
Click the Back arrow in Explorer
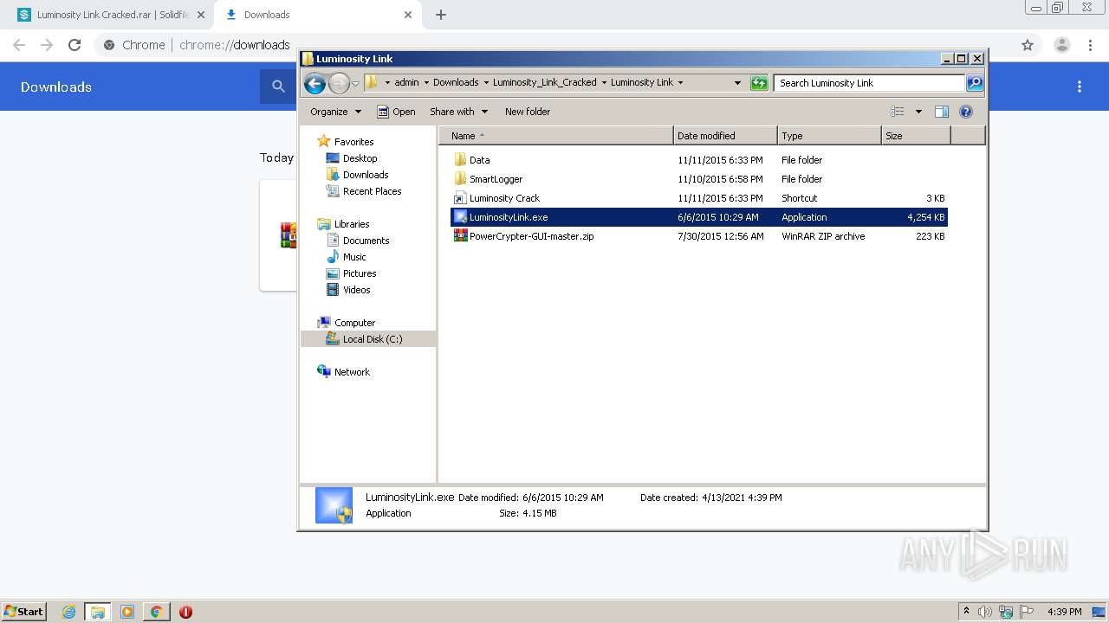(x=315, y=83)
